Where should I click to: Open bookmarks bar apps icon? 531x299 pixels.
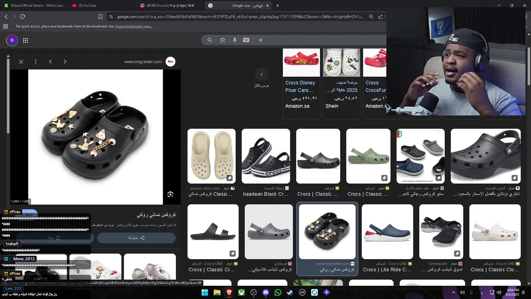[5, 26]
